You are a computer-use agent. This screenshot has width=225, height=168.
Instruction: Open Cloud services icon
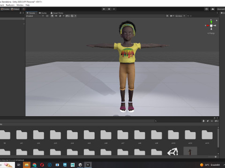[213, 9]
